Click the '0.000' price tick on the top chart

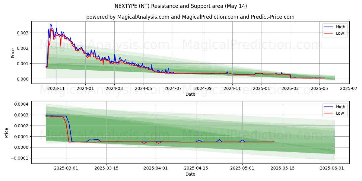pos(23,79)
